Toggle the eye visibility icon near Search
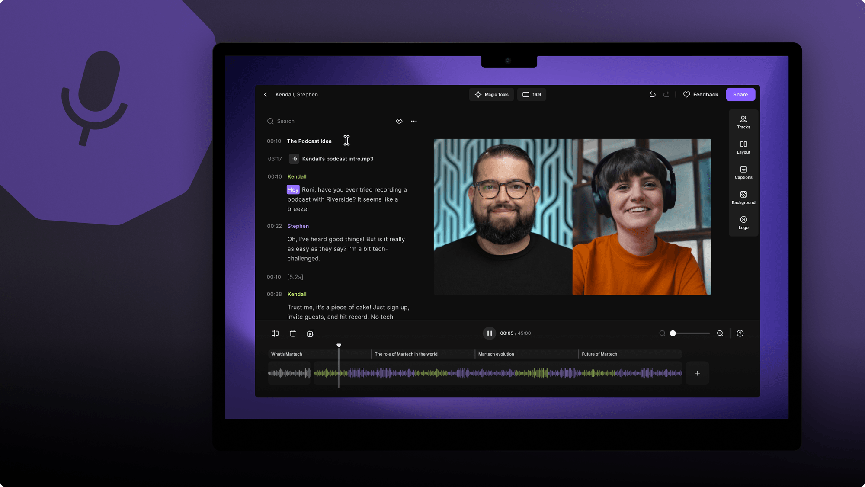The width and height of the screenshot is (865, 487). tap(399, 121)
